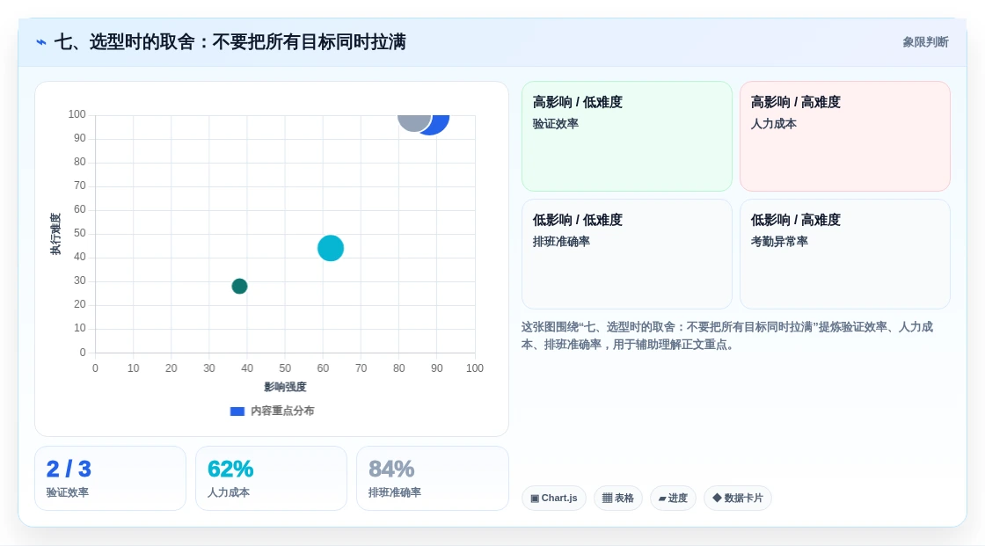Click the lightning icon beside the heading
985x546 pixels.
click(41, 42)
